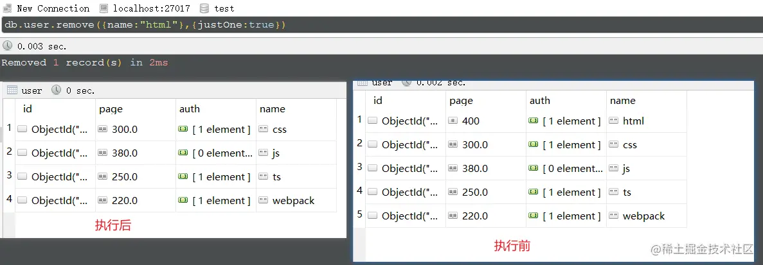Click the number icon in row 1 with css

click(x=103, y=129)
